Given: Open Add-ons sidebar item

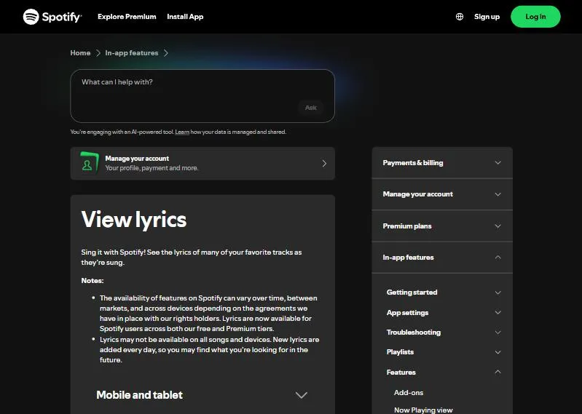Looking at the screenshot, I should (409, 392).
